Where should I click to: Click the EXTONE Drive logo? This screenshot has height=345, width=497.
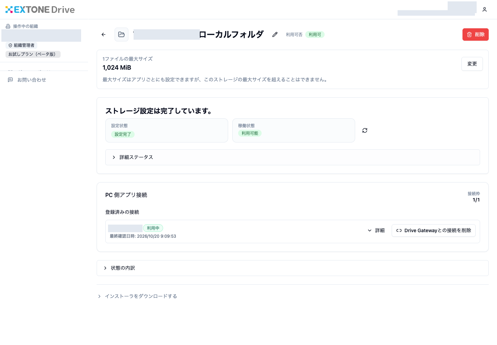coord(40,10)
